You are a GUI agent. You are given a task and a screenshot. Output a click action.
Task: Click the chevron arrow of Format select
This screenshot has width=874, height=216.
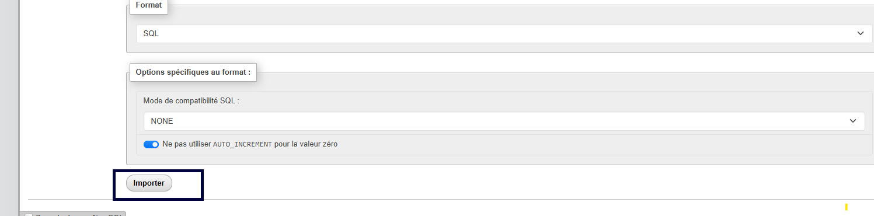click(860, 34)
